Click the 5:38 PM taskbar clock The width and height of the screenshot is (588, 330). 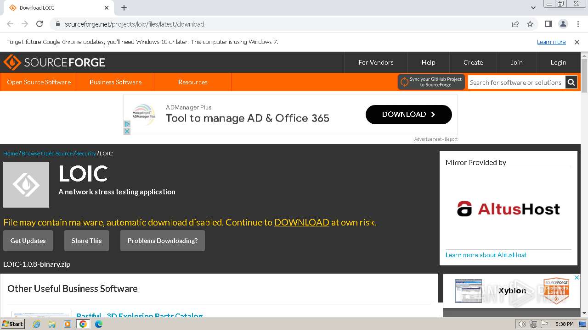pos(564,324)
